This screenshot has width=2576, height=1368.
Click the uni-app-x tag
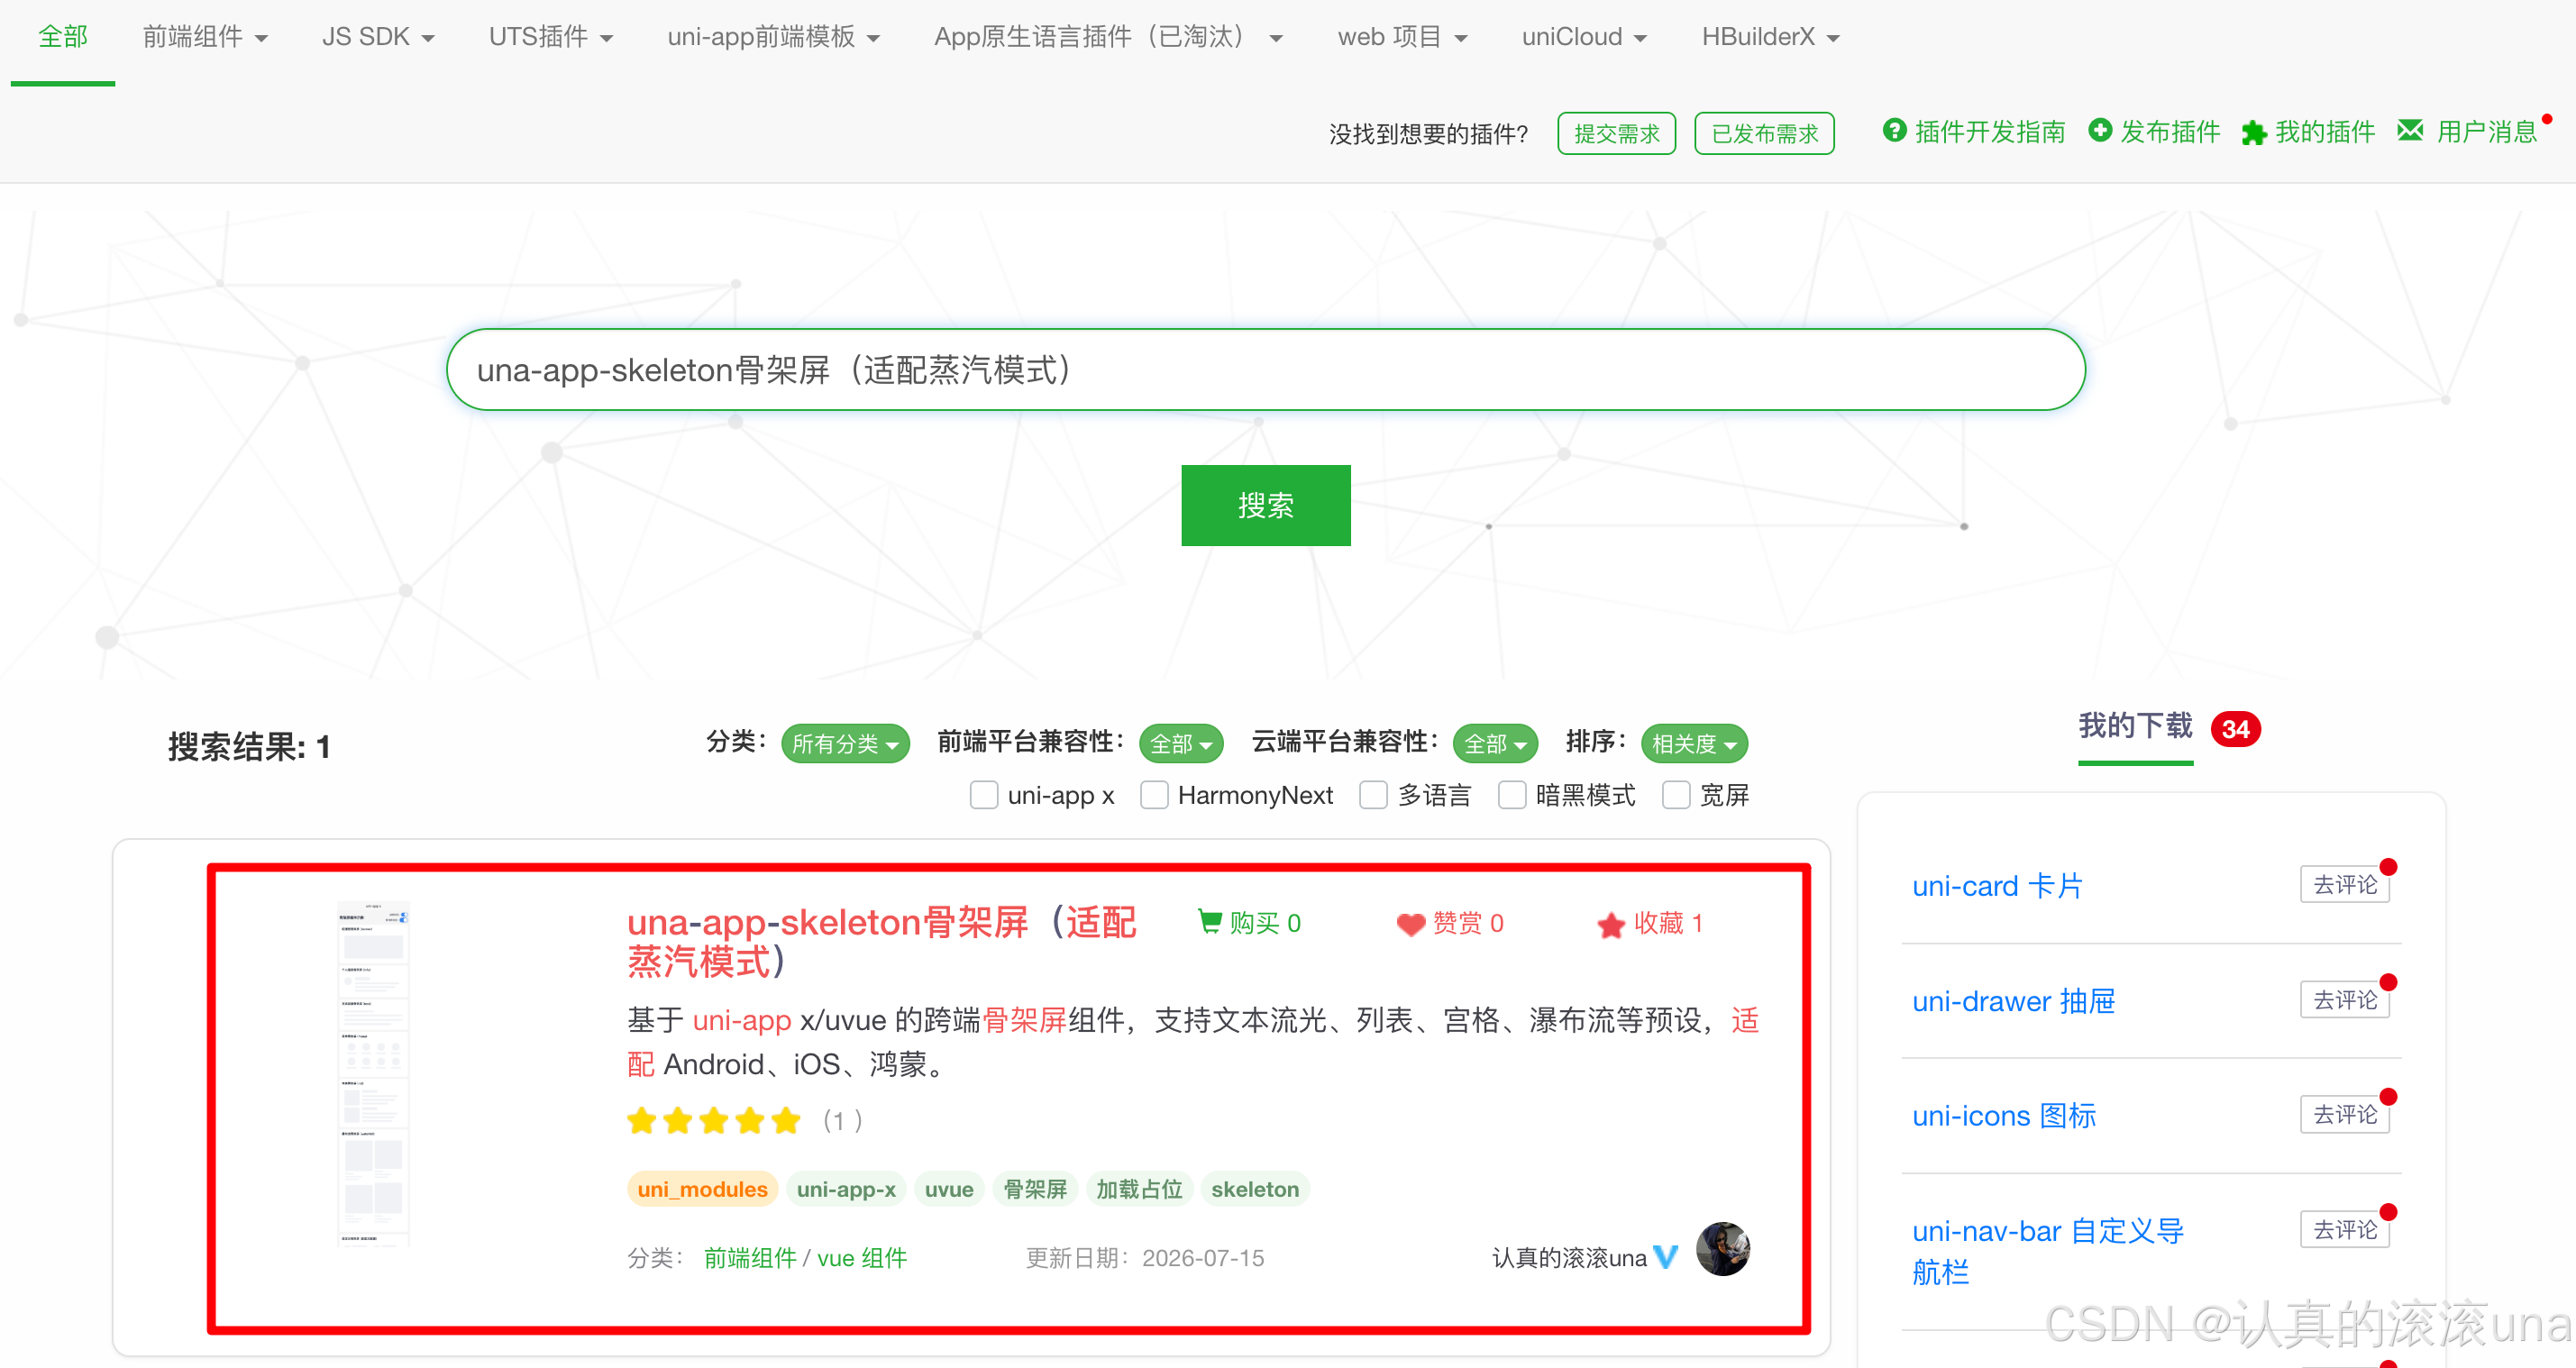click(846, 1189)
